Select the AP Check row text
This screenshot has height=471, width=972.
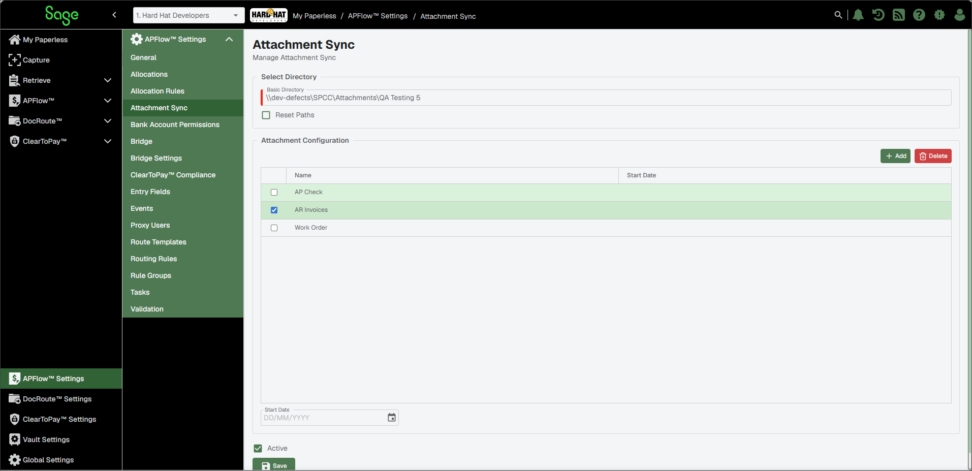tap(308, 192)
